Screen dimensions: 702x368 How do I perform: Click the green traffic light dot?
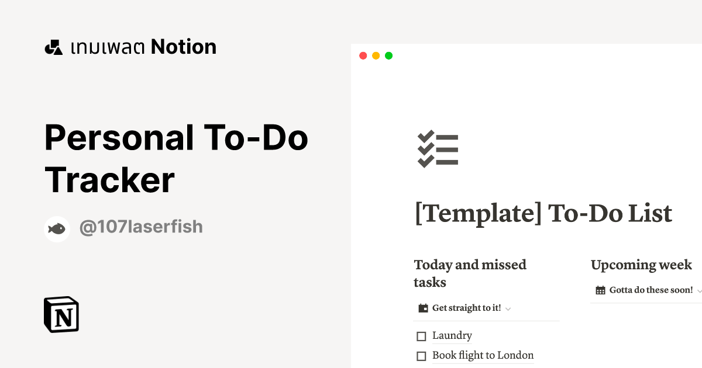pyautogui.click(x=388, y=55)
